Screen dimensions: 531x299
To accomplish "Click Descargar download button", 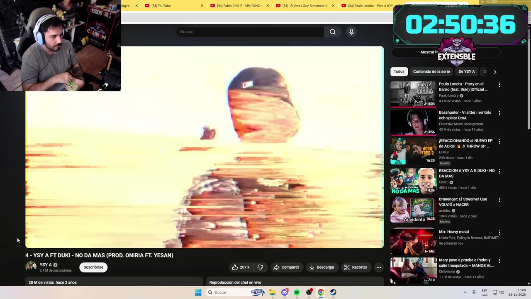I will tap(322, 267).
